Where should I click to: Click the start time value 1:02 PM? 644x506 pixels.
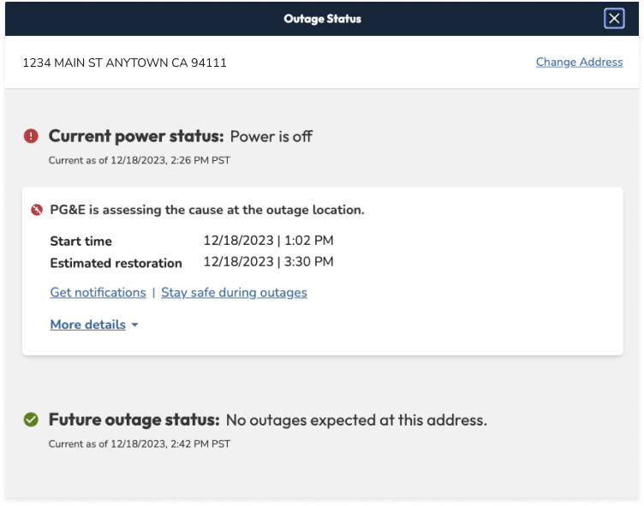coord(268,241)
